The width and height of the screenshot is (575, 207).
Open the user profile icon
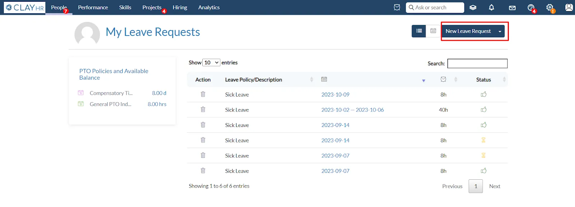point(569,7)
